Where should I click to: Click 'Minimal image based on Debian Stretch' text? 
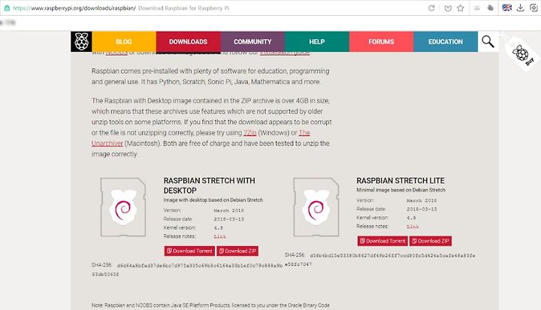click(400, 190)
